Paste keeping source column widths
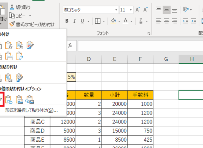This screenshot has width=203, height=148. coord(9,56)
